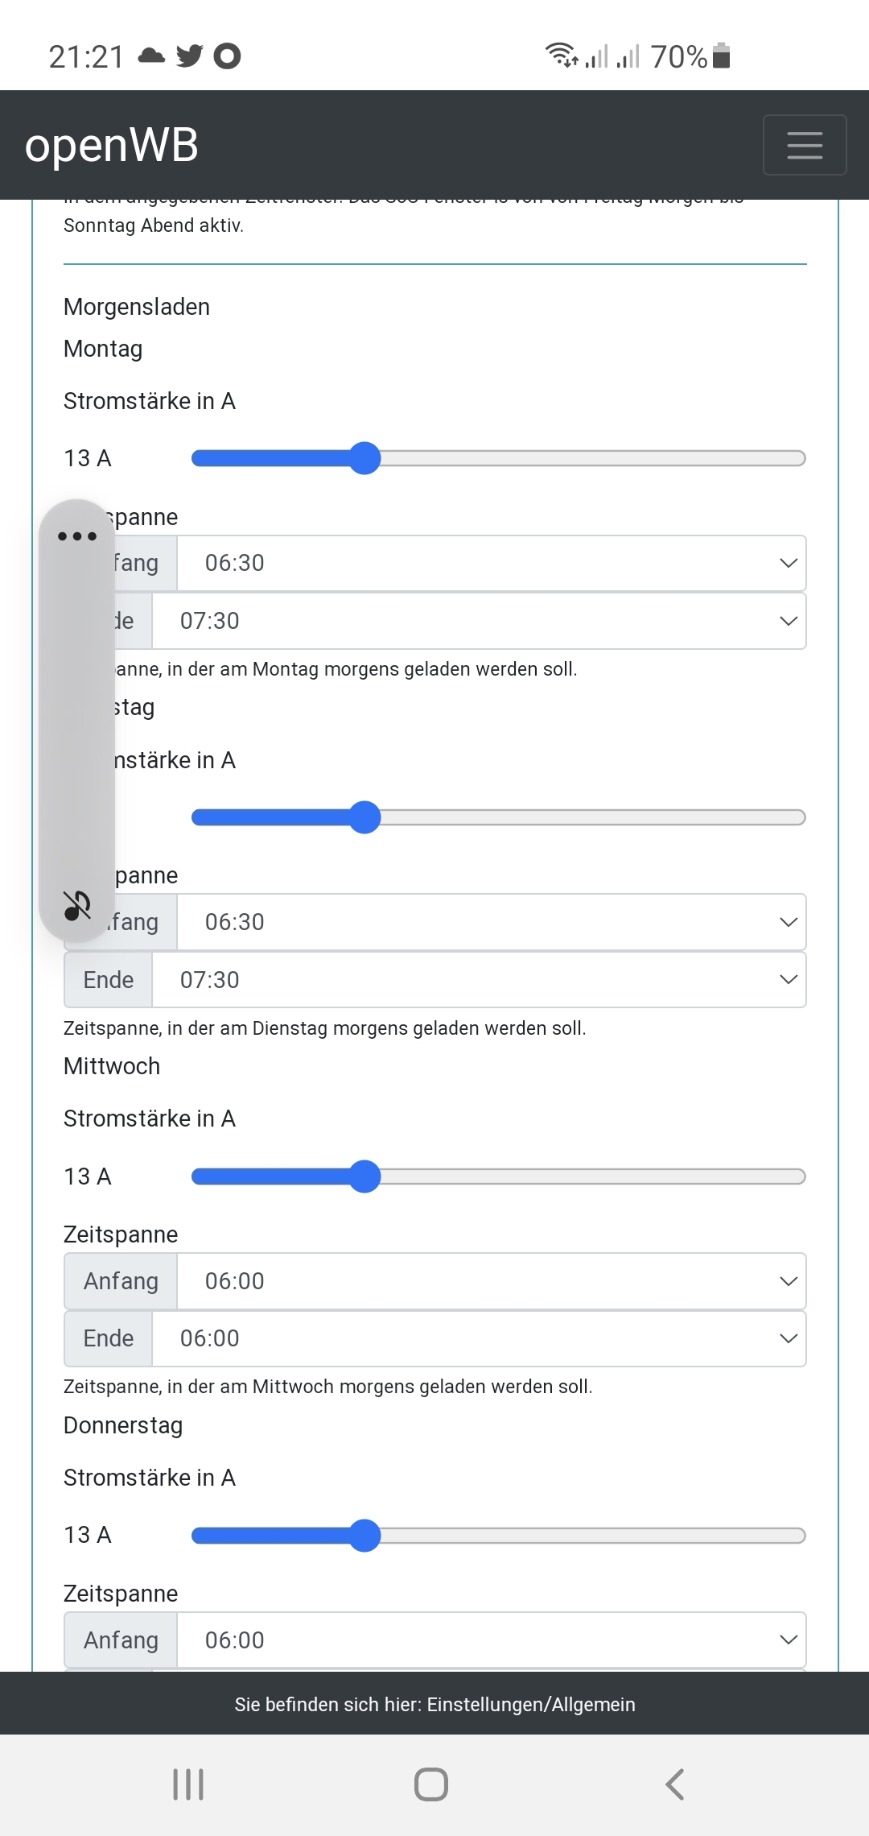The height and width of the screenshot is (1836, 869).
Task: Open Dienstag Ende time dropdown 07:30
Action: click(x=479, y=980)
